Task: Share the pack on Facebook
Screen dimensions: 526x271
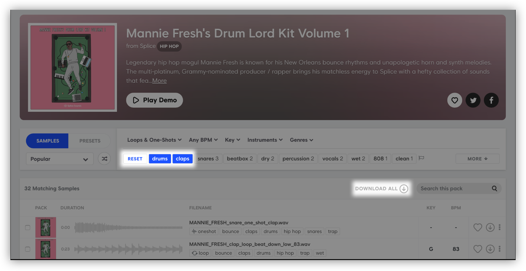Action: point(491,100)
